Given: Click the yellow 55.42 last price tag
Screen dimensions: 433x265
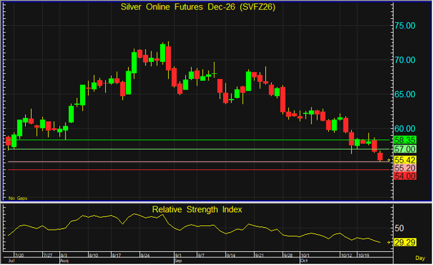Looking at the screenshot, I should pos(405,160).
